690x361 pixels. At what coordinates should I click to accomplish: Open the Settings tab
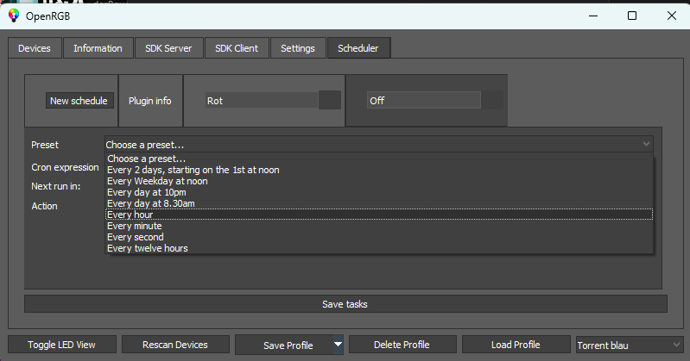[298, 48]
